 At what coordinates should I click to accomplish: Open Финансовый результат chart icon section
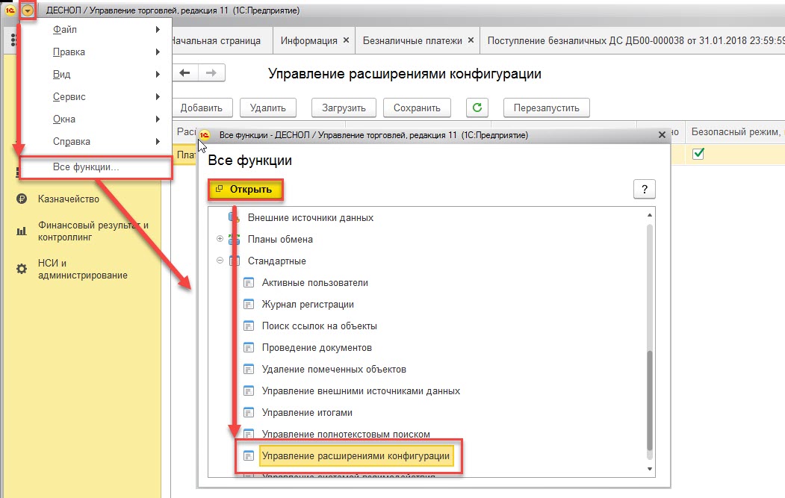pos(22,231)
